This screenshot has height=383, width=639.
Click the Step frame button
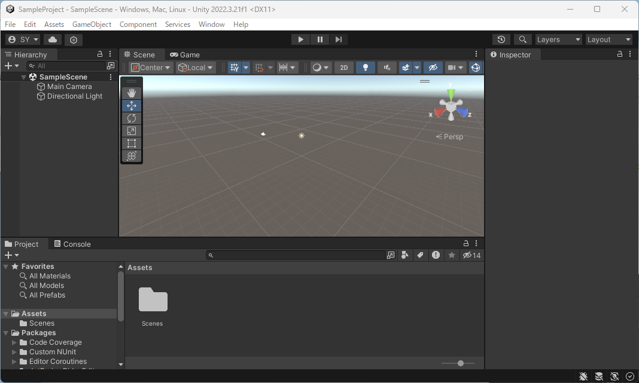[339, 39]
